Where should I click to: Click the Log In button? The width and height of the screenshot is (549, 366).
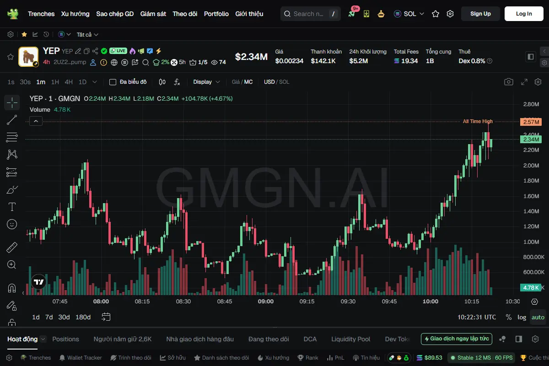pyautogui.click(x=524, y=14)
